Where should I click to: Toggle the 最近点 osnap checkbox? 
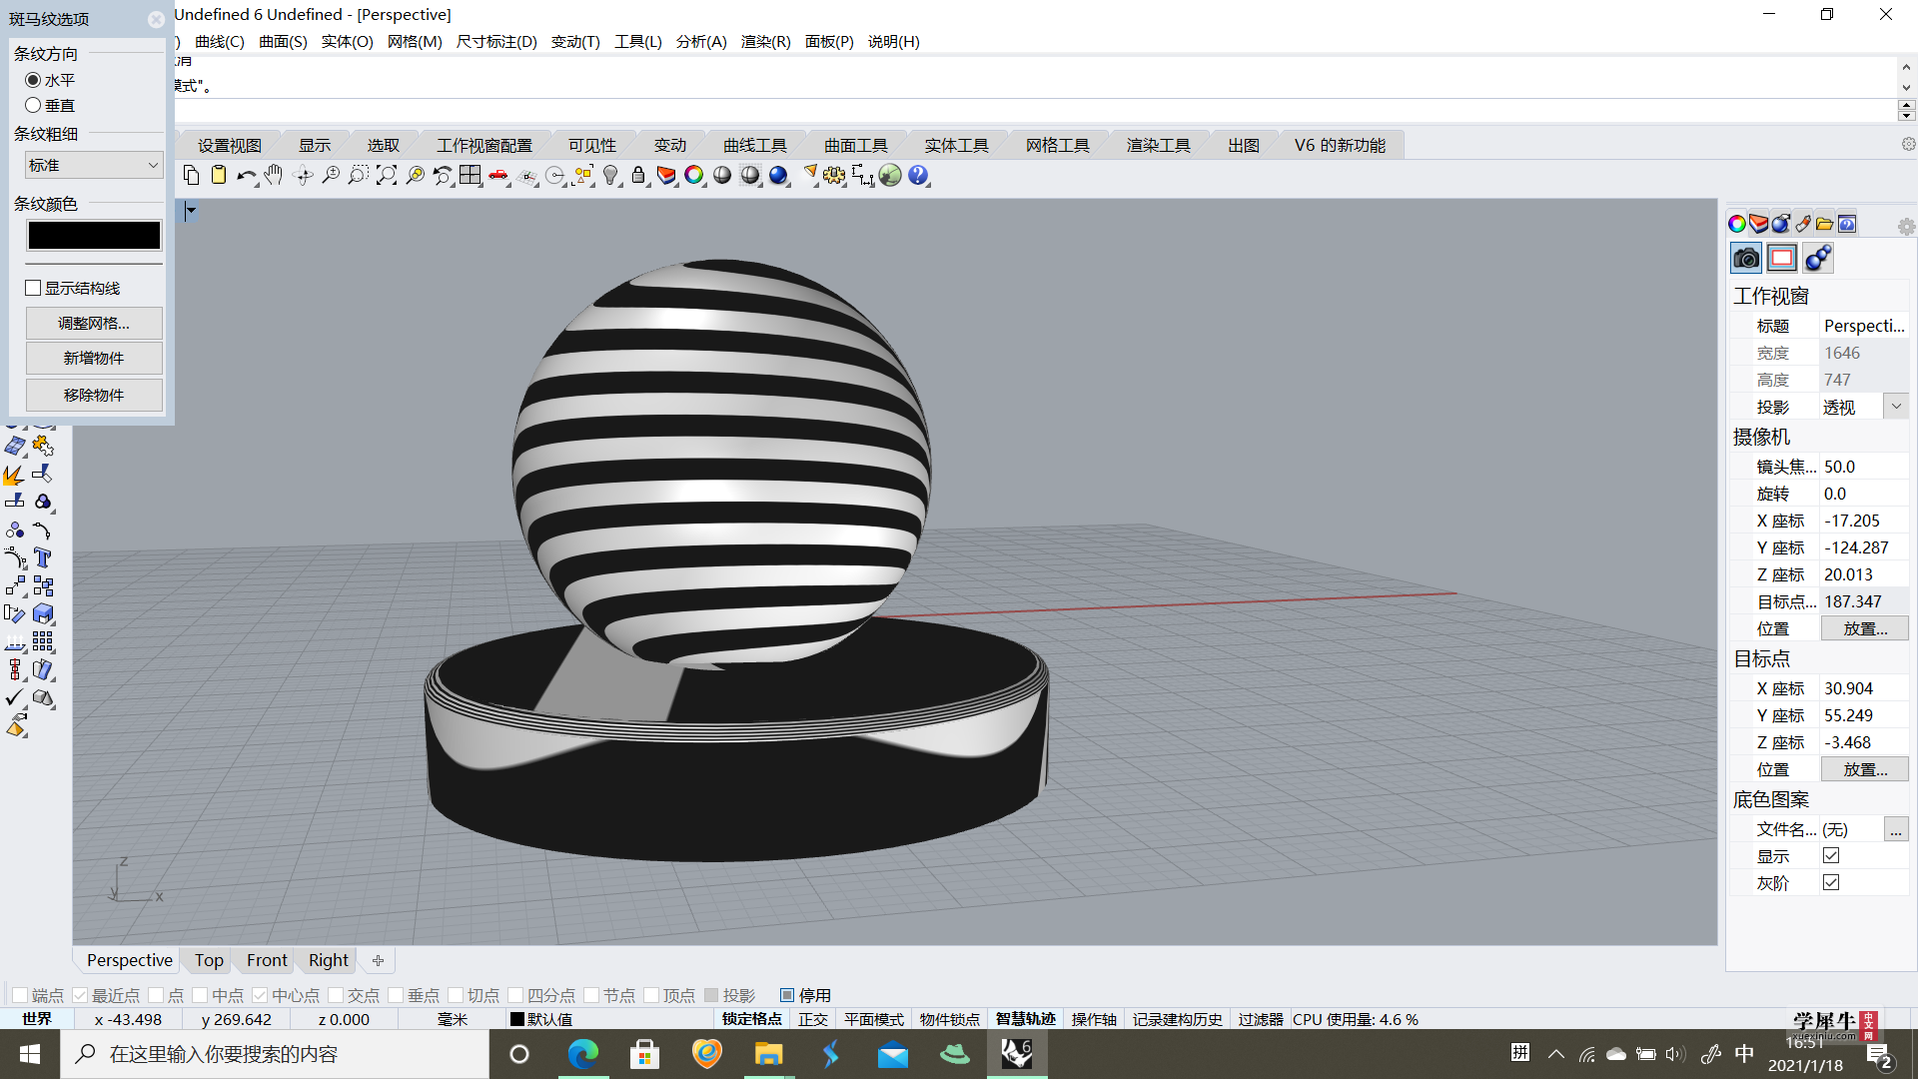click(x=80, y=995)
